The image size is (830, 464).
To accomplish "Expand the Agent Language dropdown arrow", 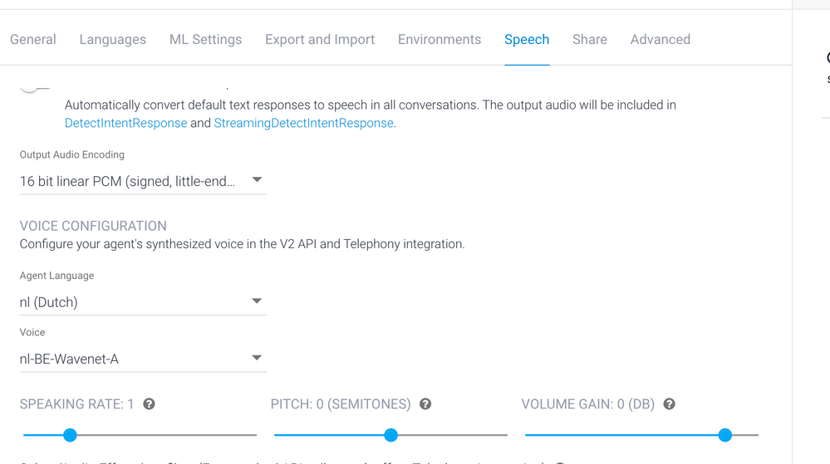I will click(257, 301).
